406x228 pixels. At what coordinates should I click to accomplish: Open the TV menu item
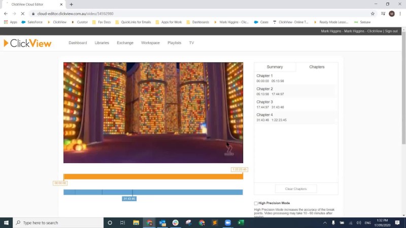tap(191, 43)
